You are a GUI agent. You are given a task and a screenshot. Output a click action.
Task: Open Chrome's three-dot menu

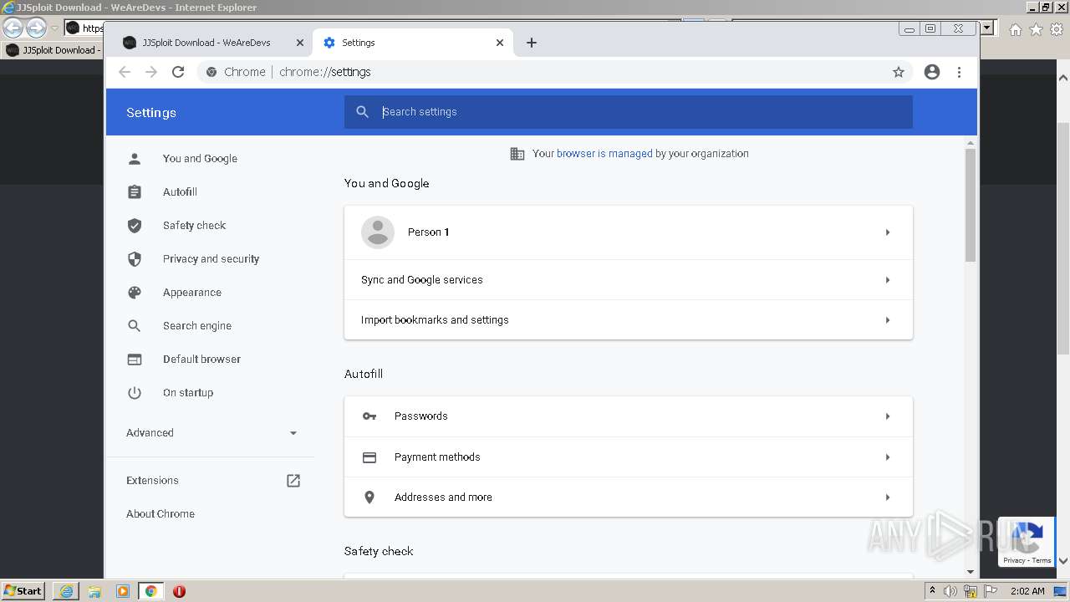(x=959, y=72)
